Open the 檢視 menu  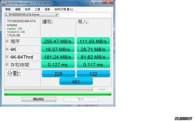point(28,9)
